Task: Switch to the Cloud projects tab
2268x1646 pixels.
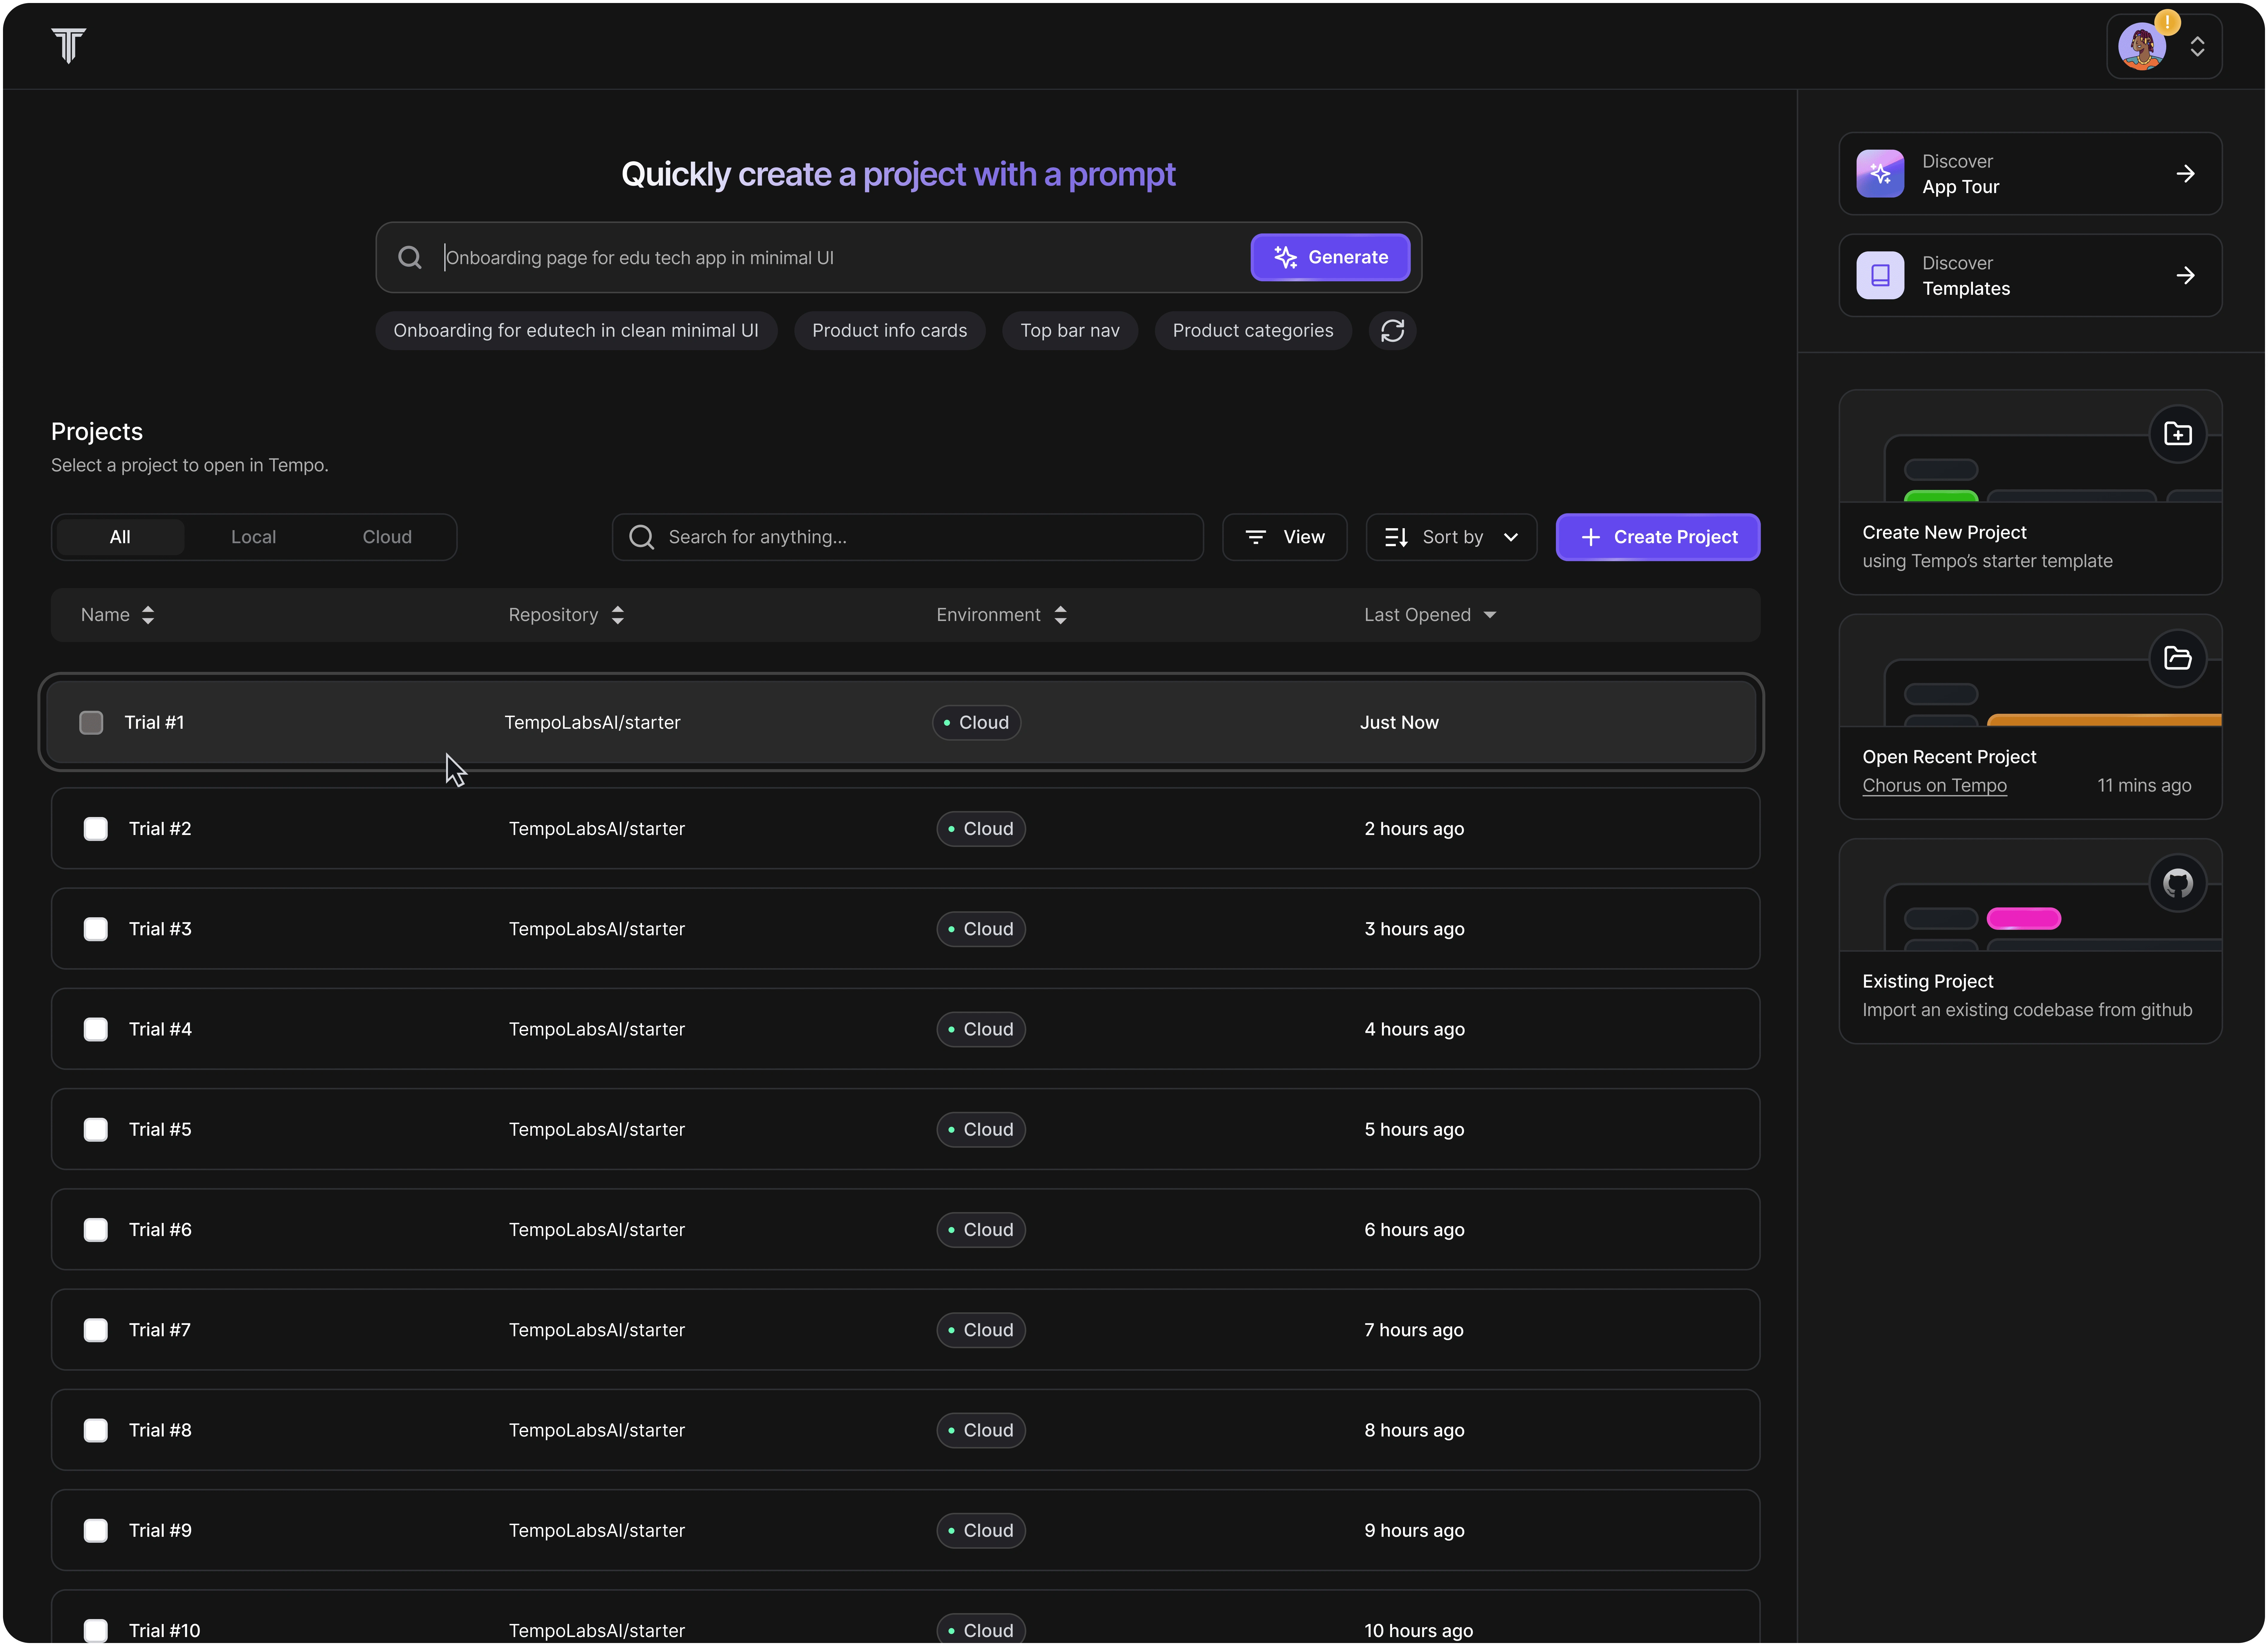Action: pyautogui.click(x=387, y=537)
